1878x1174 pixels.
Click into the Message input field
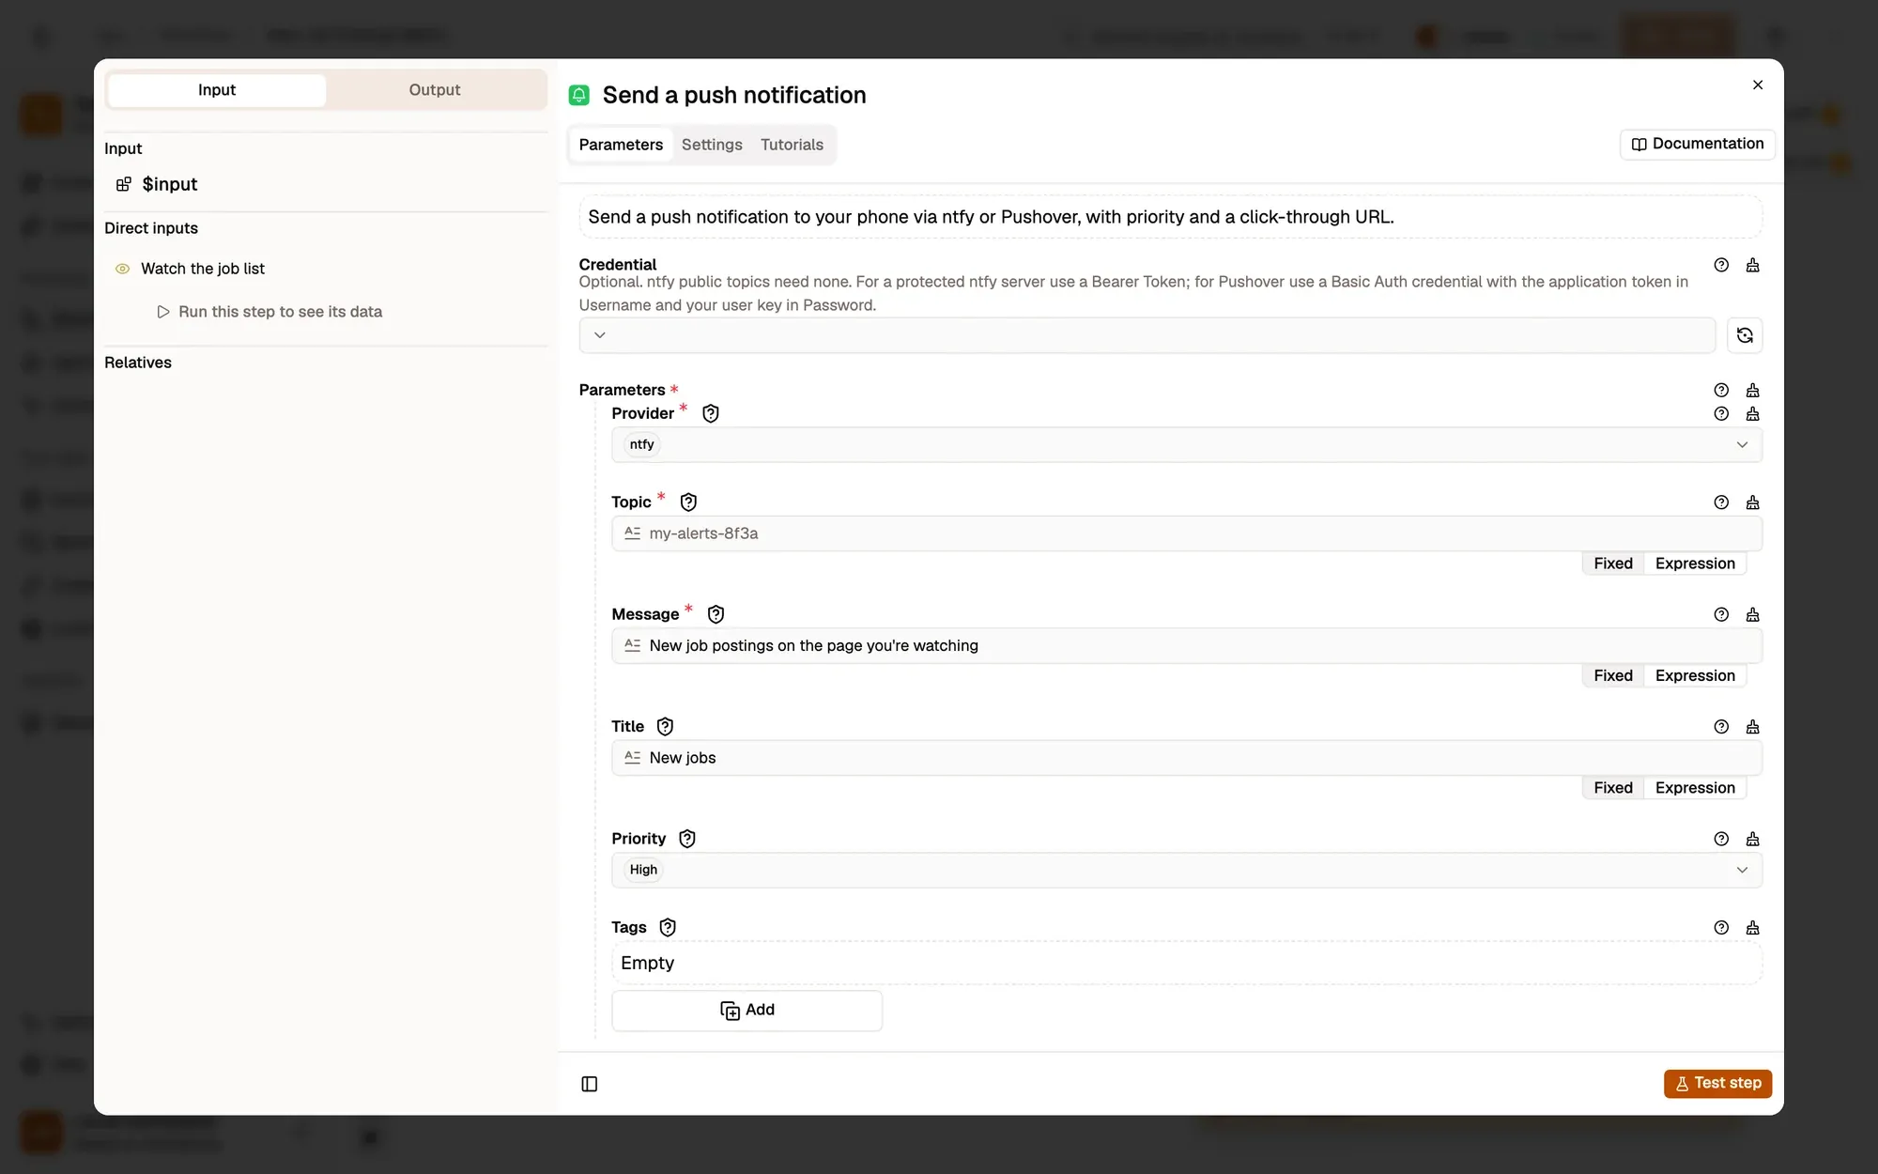pos(1187,646)
